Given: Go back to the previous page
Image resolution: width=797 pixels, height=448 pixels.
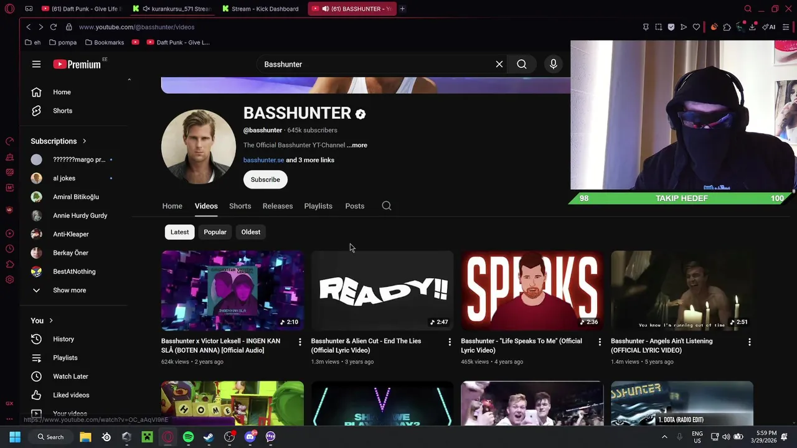Looking at the screenshot, I should pos(28,27).
